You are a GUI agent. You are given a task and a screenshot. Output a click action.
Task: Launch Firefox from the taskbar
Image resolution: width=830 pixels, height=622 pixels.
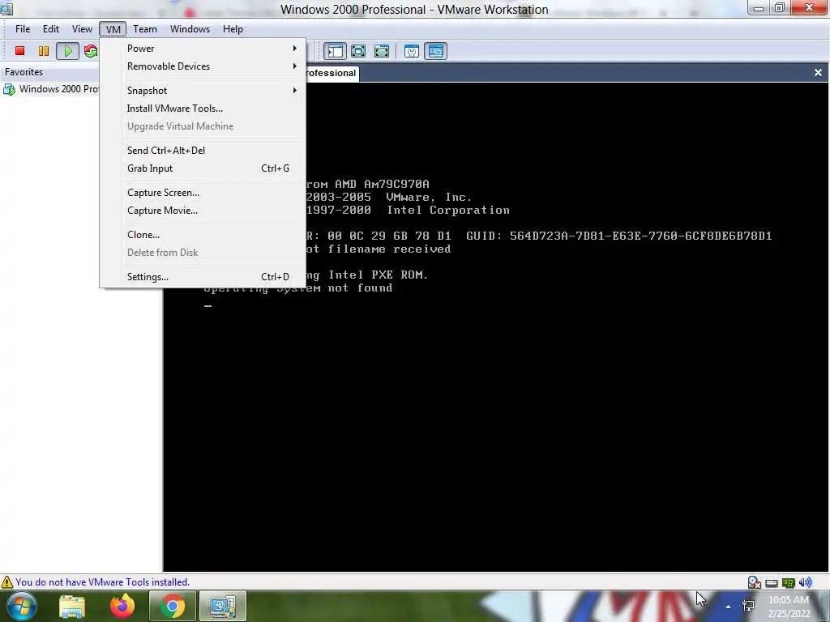click(122, 606)
